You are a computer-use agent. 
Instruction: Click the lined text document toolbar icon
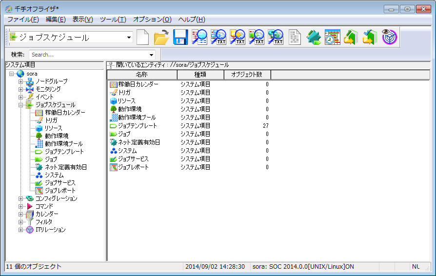295,37
